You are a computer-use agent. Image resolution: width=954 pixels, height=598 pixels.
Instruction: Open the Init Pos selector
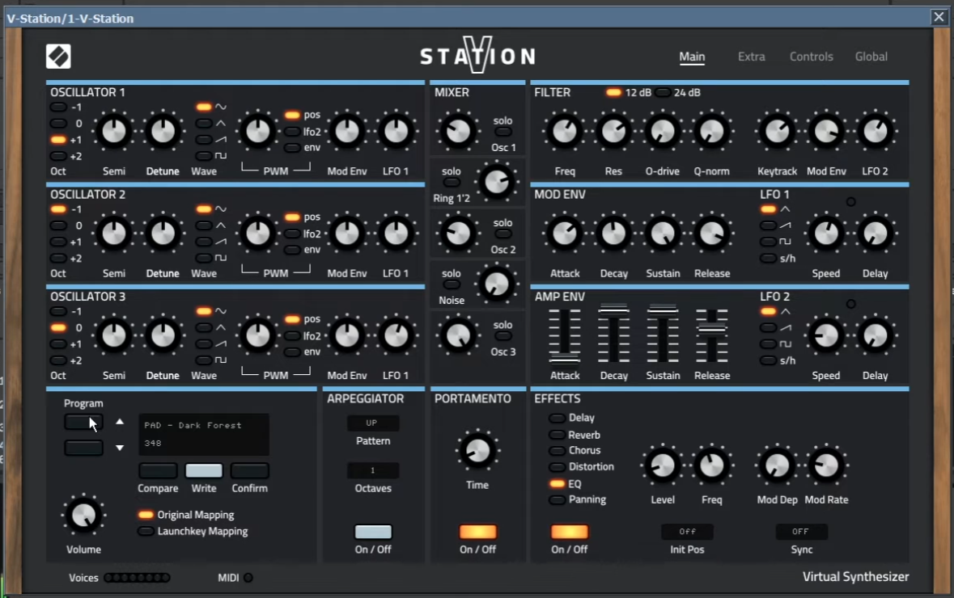[x=687, y=532]
